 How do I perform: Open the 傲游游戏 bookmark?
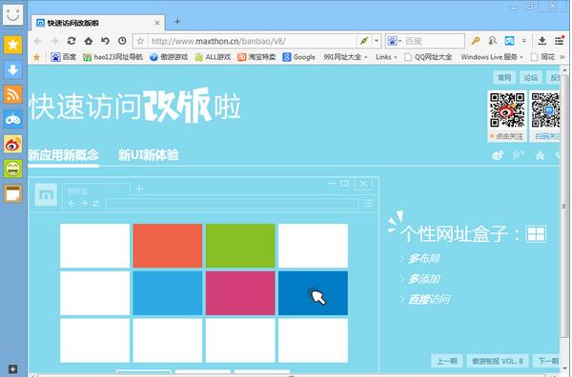[x=169, y=57]
